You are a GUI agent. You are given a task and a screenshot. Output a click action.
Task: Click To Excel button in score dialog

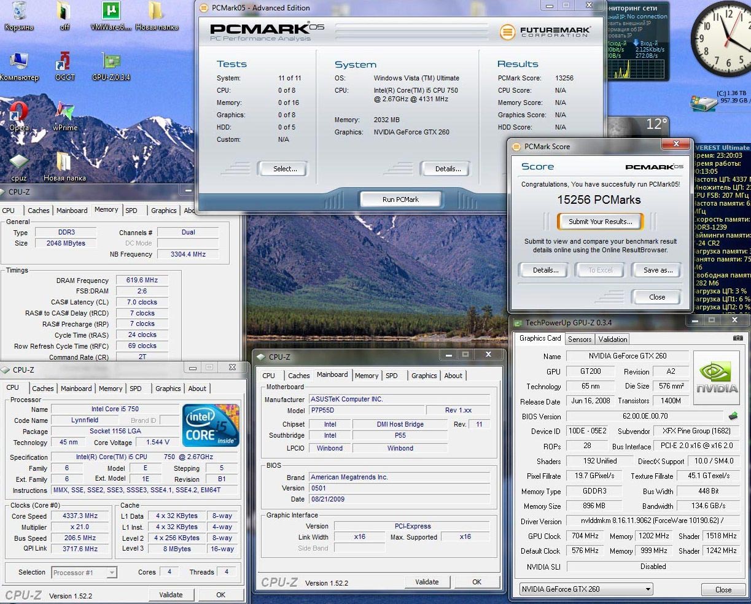tap(600, 270)
